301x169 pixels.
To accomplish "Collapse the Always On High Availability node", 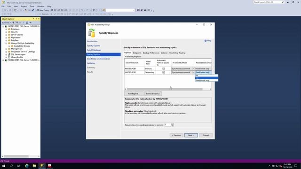I will [6, 43].
